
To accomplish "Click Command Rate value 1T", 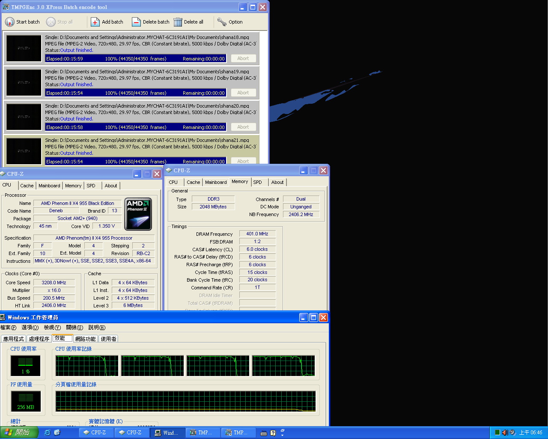I will click(x=257, y=287).
